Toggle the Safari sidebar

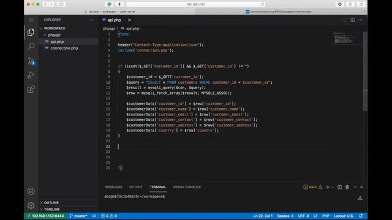tap(61, 4)
